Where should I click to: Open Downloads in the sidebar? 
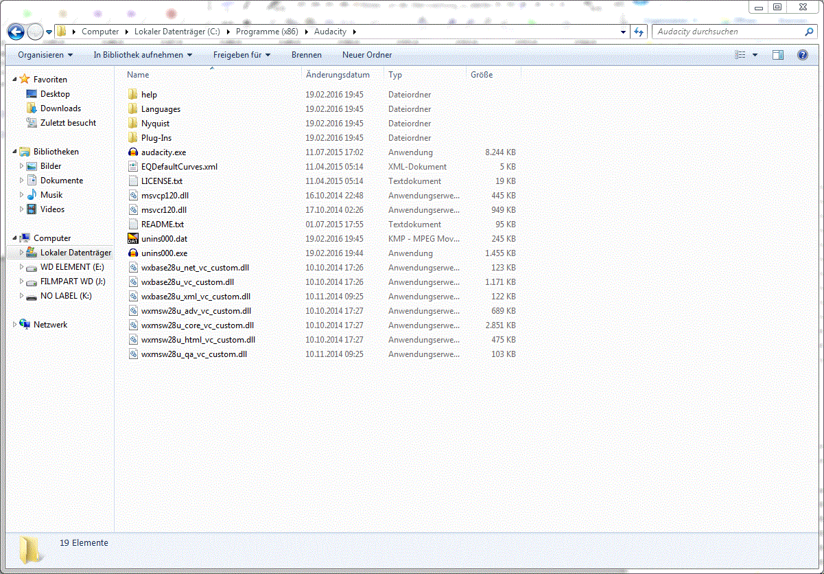coord(60,108)
